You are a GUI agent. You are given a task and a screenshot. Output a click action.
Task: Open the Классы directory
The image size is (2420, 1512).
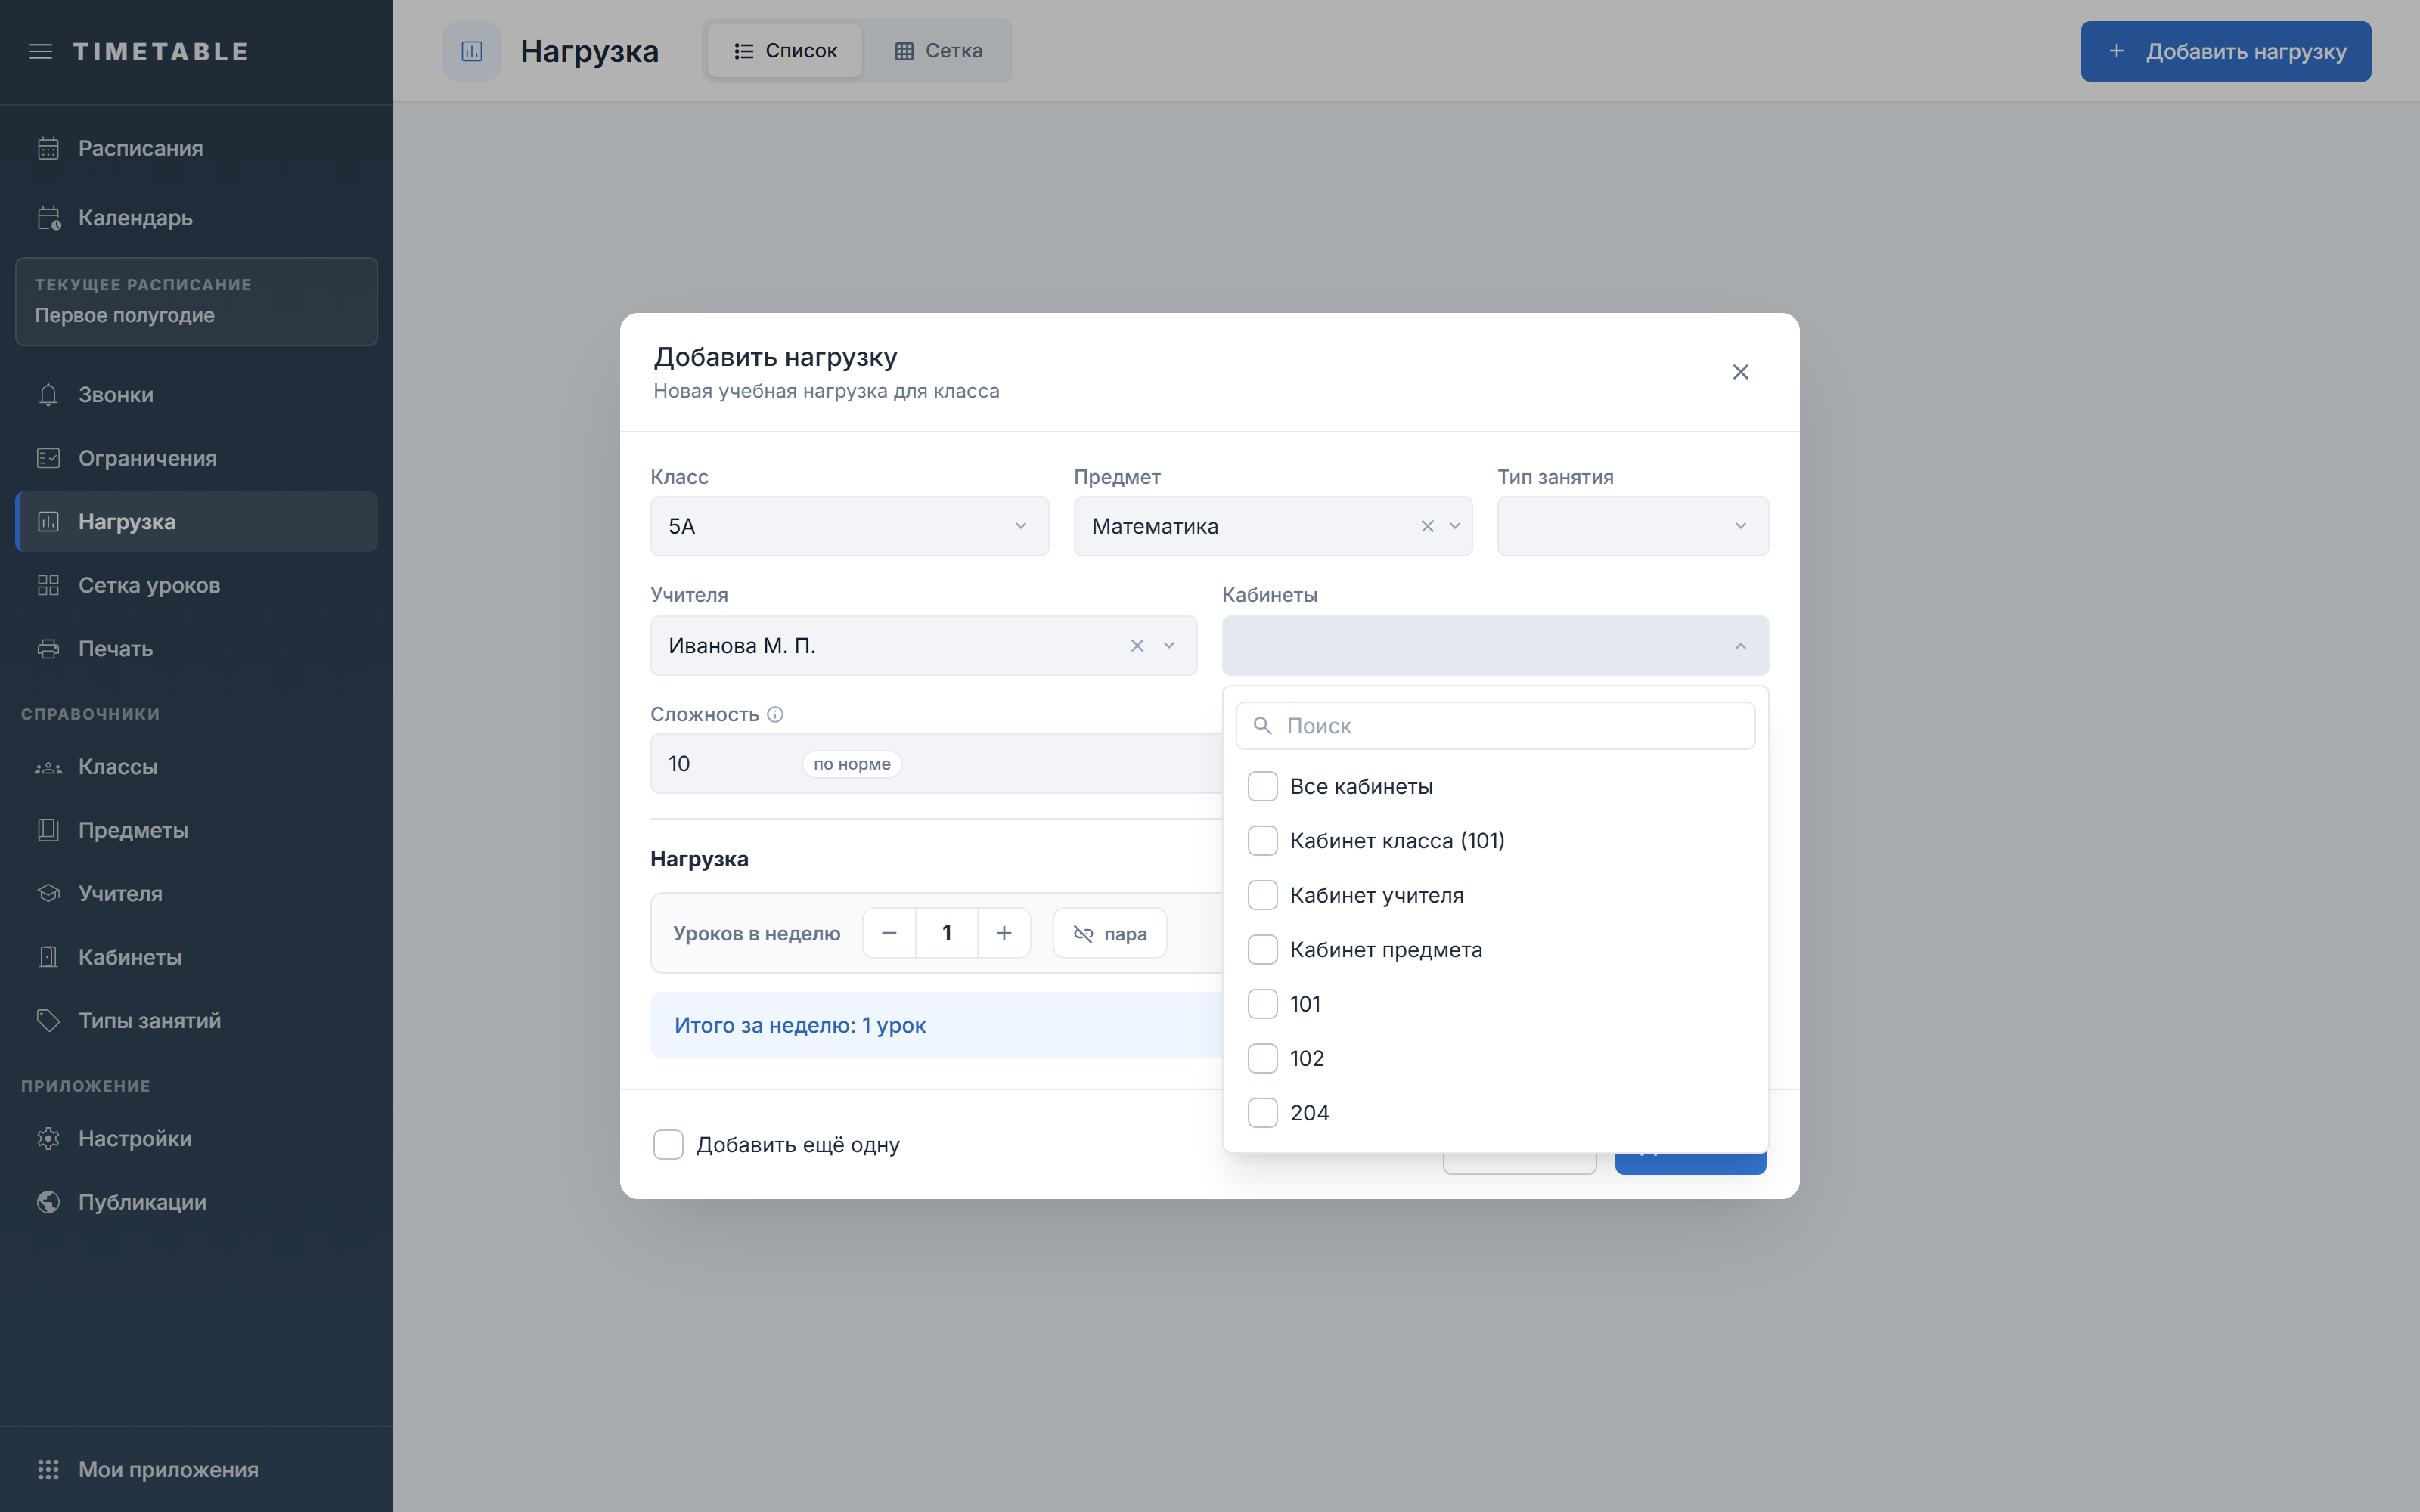coord(197,767)
